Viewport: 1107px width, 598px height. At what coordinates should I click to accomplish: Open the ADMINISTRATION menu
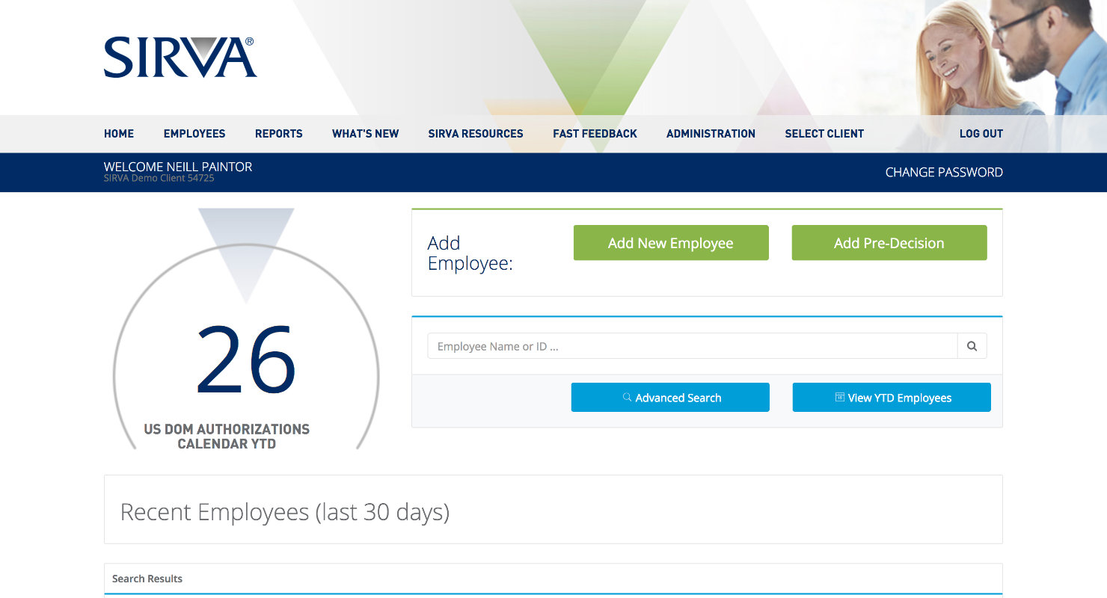pyautogui.click(x=711, y=134)
